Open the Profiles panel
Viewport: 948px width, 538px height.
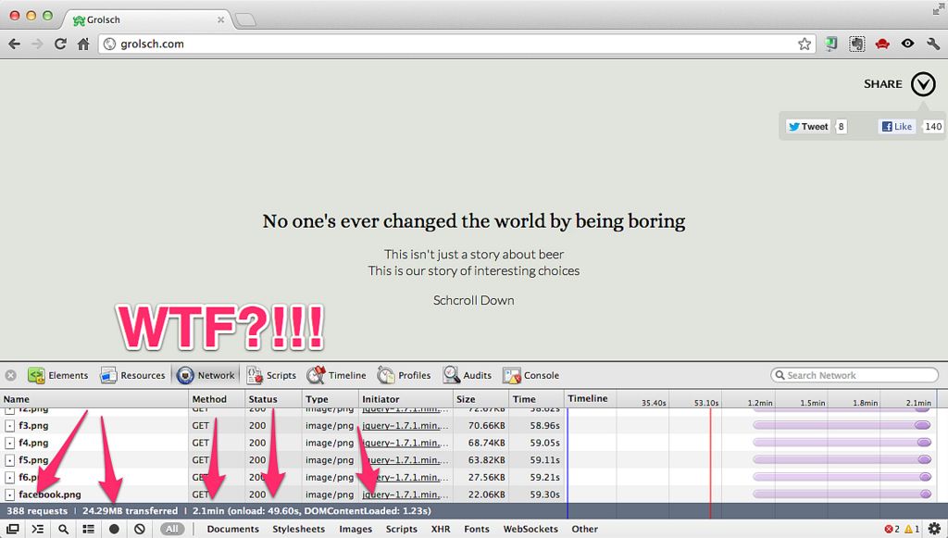[404, 375]
